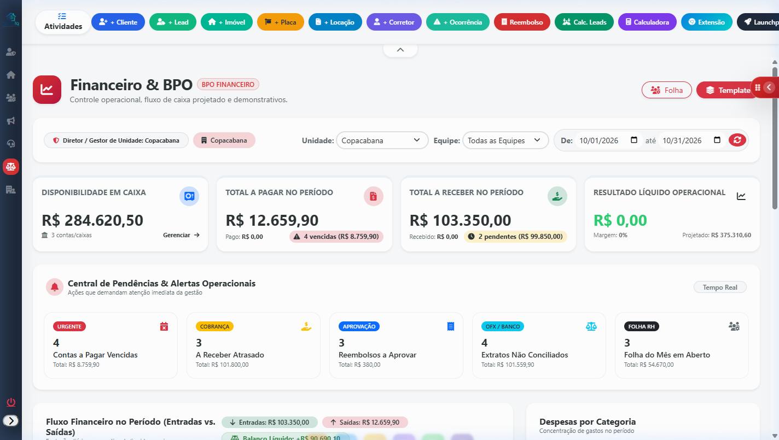Image resolution: width=779 pixels, height=440 pixels.
Task: Click the red refresh period button
Action: [x=737, y=140]
